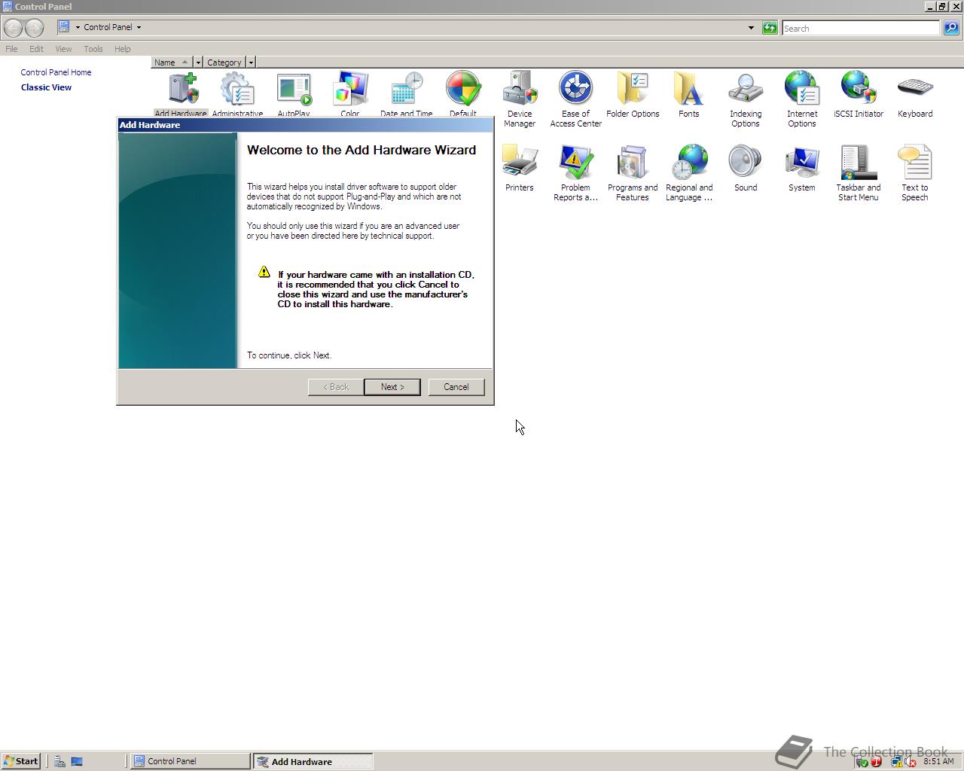
Task: Click the search magnifier button
Action: 951,28
